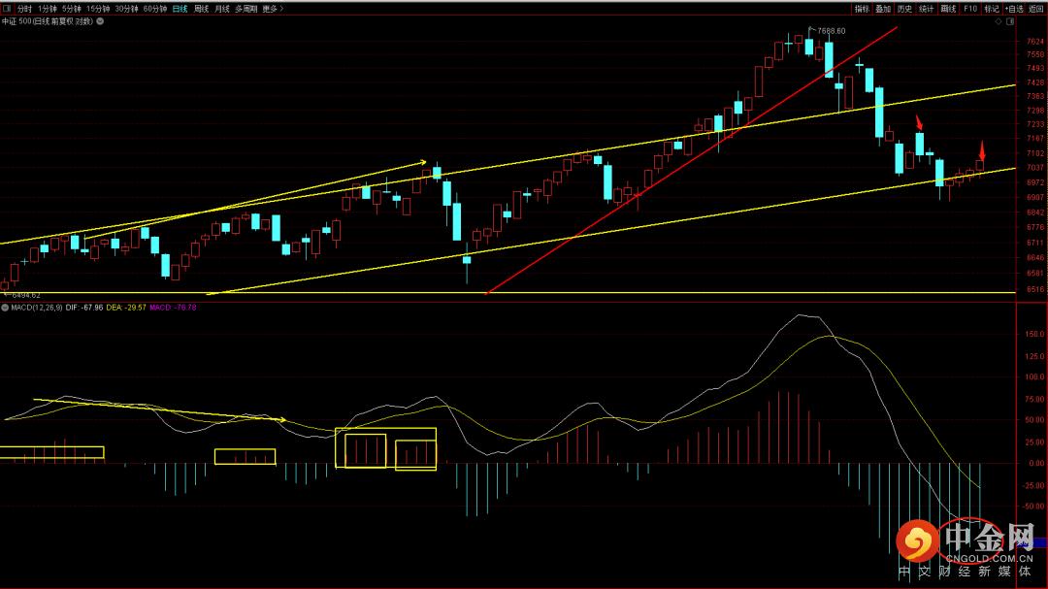Click the 0.00 MACD axis label
This screenshot has width=1048, height=589.
pyautogui.click(x=1036, y=463)
